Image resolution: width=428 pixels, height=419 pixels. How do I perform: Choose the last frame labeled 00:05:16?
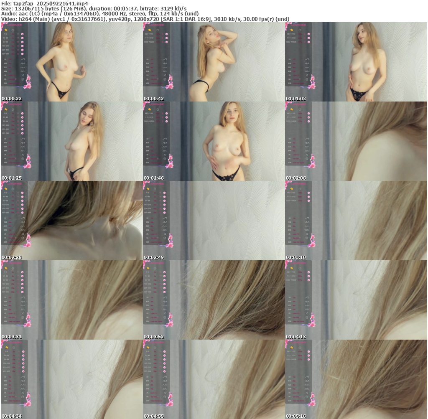[x=356, y=379]
